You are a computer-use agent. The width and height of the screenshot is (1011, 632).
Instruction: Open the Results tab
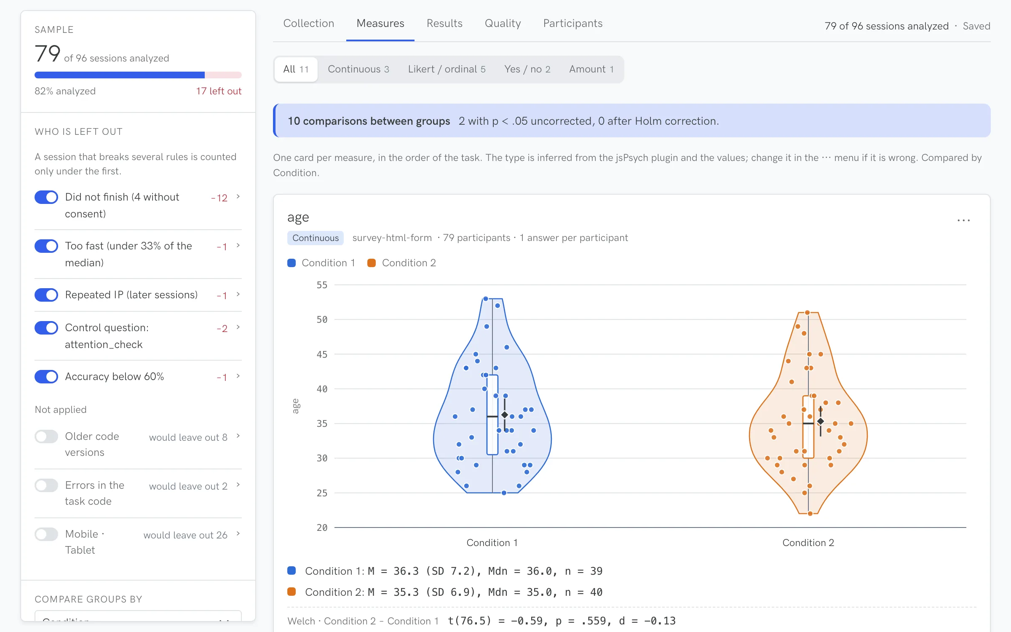tap(444, 24)
